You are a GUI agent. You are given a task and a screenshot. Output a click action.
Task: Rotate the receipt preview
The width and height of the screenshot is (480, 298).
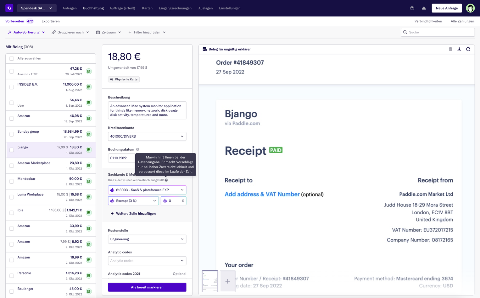468,49
